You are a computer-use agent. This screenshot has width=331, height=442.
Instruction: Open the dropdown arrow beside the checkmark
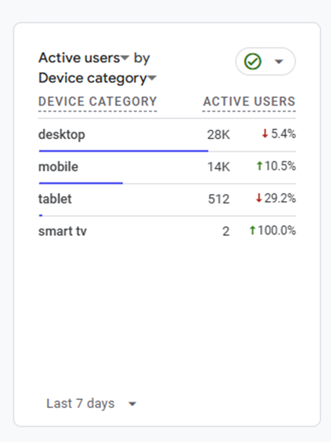pyautogui.click(x=279, y=61)
